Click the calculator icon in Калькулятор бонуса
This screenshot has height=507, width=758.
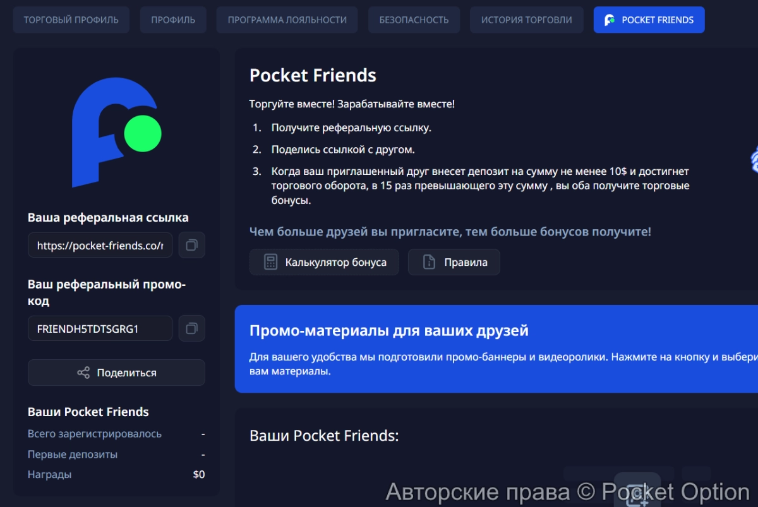pos(270,262)
